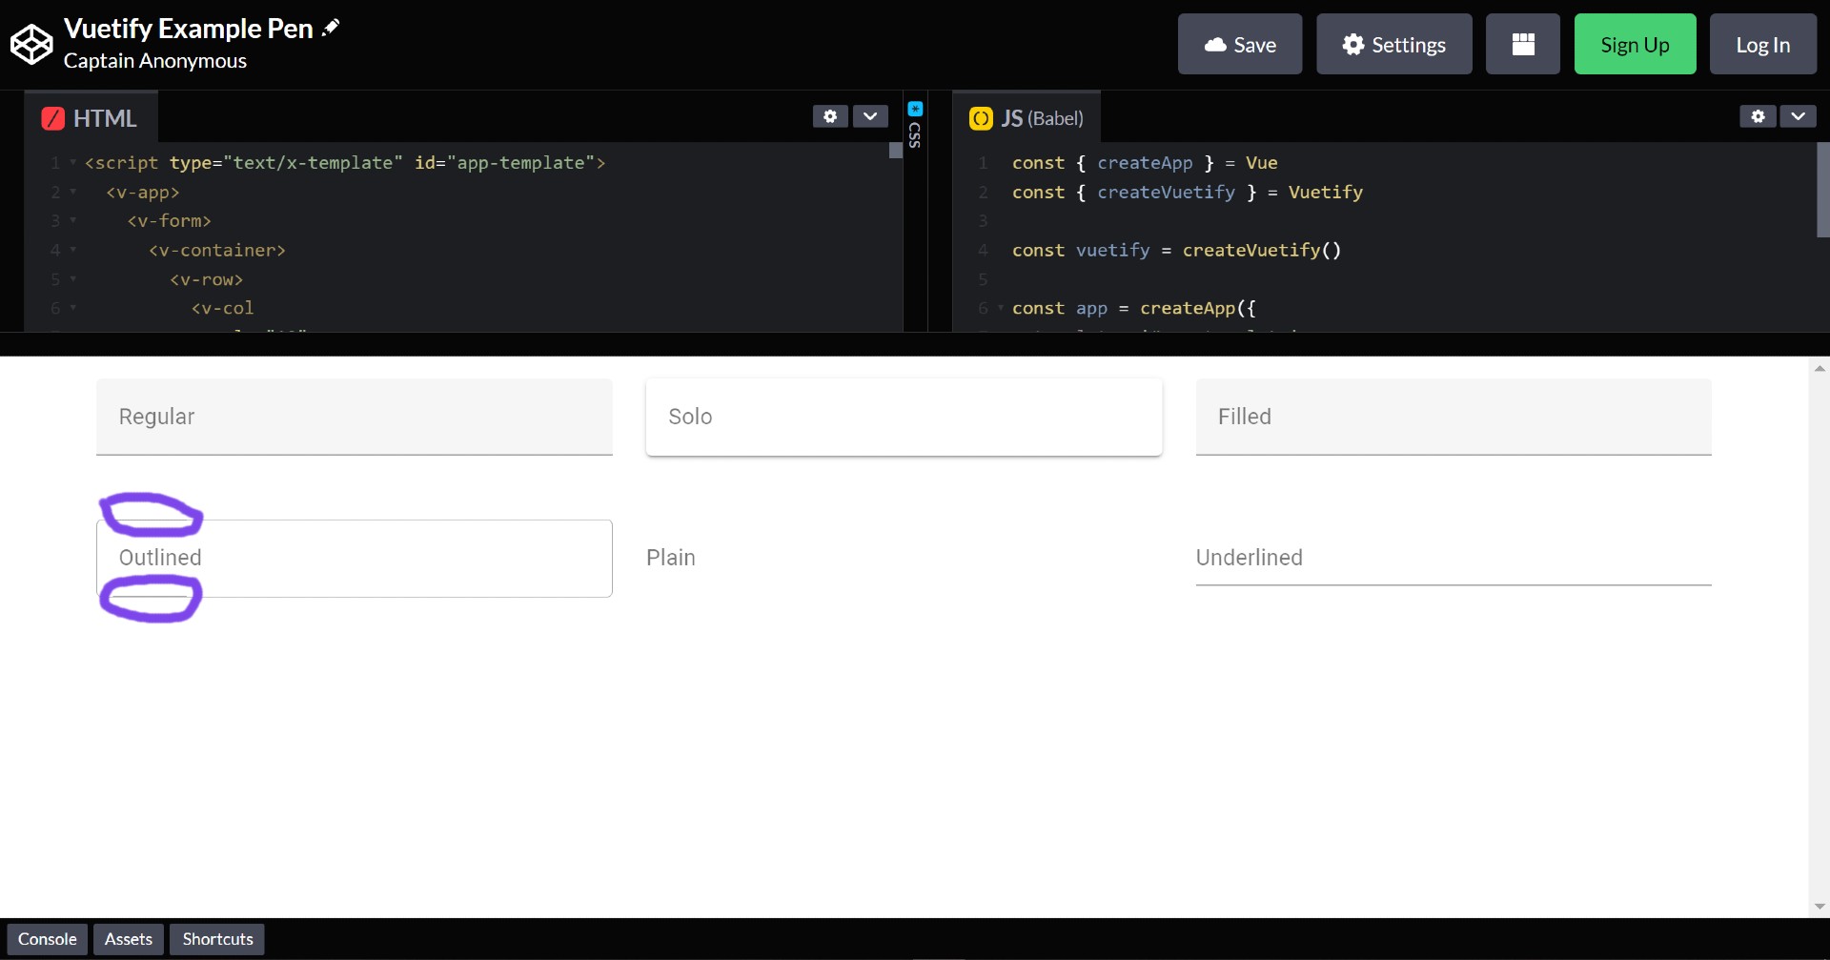Viewport: 1830px width, 960px height.
Task: Focus the Filled text field
Action: point(1454,417)
